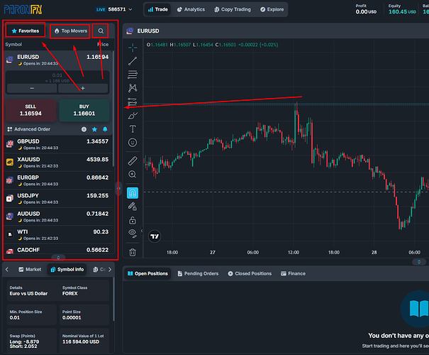
Task: Toggle lock all drawings tool
Action: [x=133, y=220]
